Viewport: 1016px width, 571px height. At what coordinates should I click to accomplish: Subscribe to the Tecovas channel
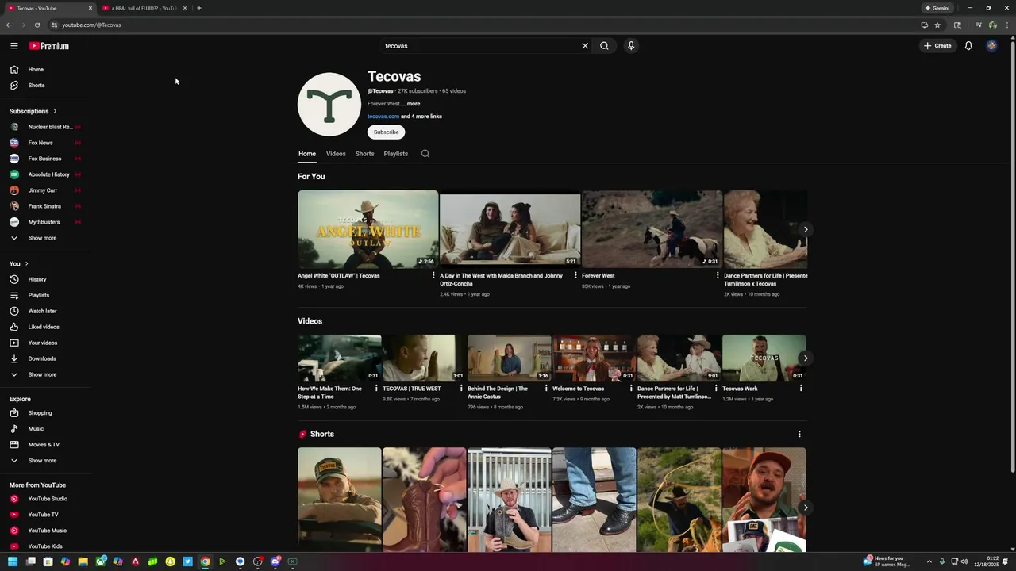click(x=386, y=132)
